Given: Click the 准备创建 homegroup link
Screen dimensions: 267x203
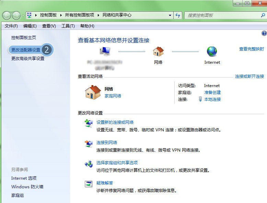Looking at the screenshot, I should (212, 93).
